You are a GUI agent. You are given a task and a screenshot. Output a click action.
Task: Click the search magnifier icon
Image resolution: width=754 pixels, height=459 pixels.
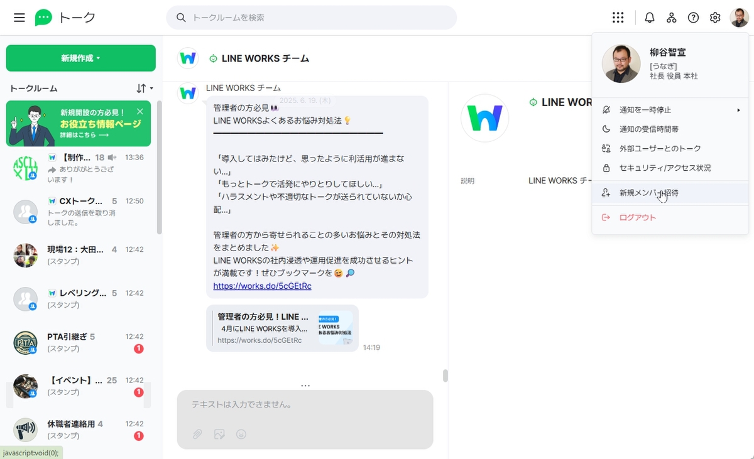point(181,18)
